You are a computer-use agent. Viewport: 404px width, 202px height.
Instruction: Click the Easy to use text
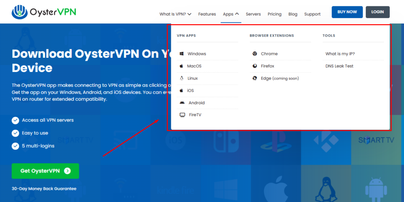pyautogui.click(x=35, y=133)
